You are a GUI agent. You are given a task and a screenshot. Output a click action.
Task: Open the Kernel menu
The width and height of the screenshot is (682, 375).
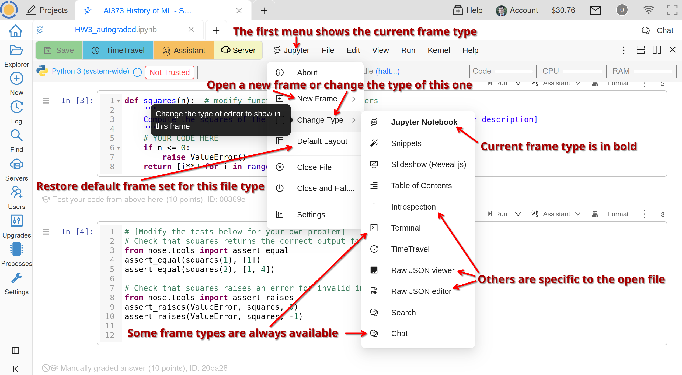(439, 50)
